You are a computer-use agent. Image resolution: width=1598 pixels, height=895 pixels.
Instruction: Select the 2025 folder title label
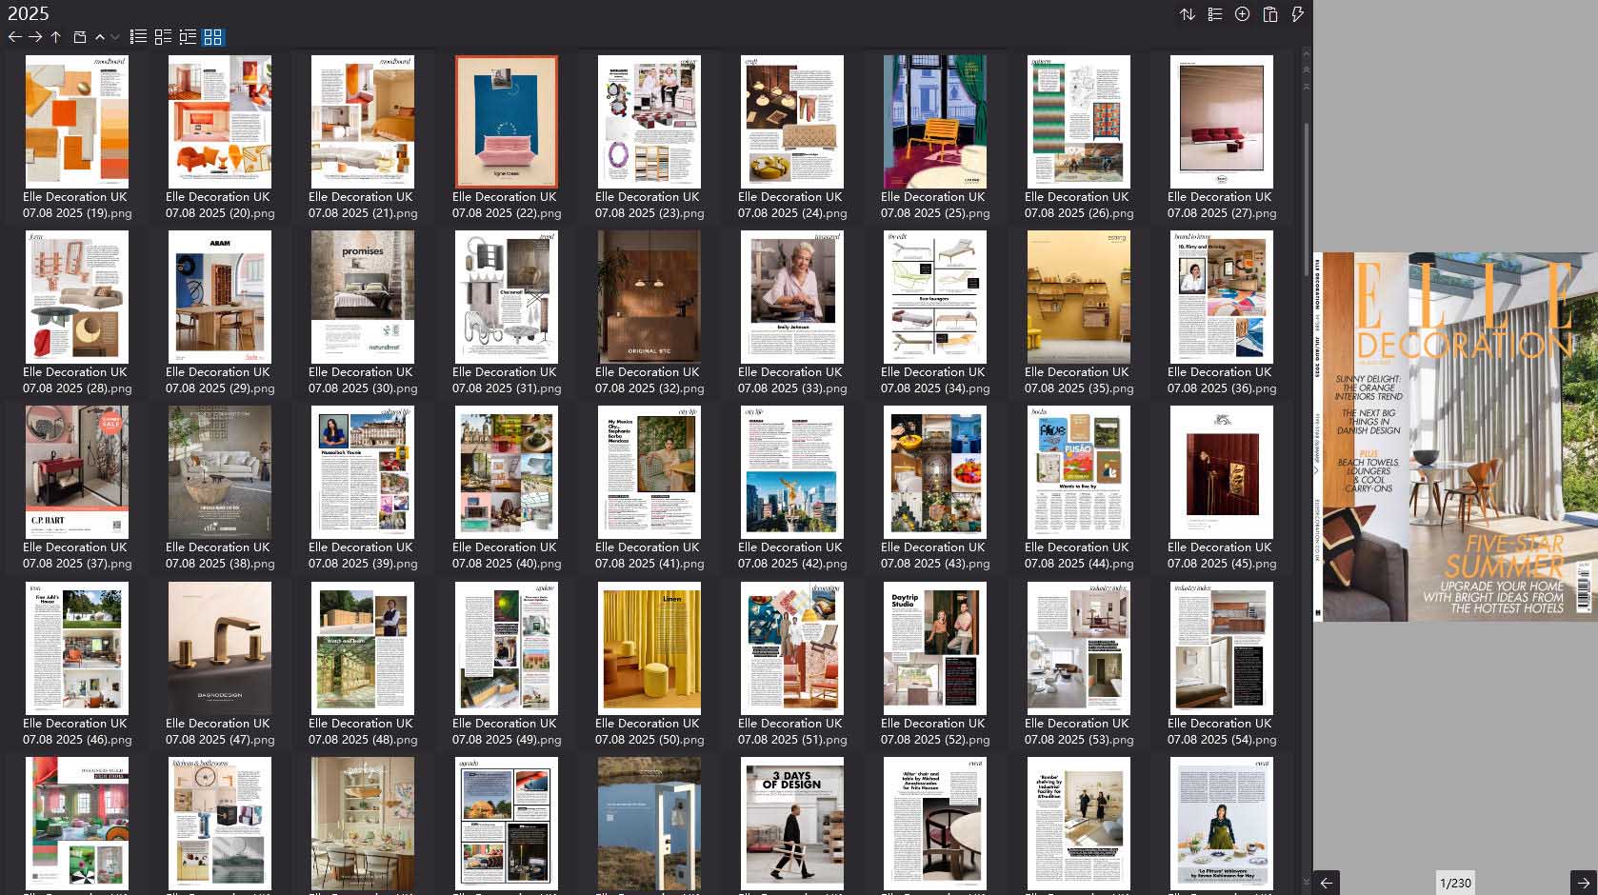pos(30,13)
